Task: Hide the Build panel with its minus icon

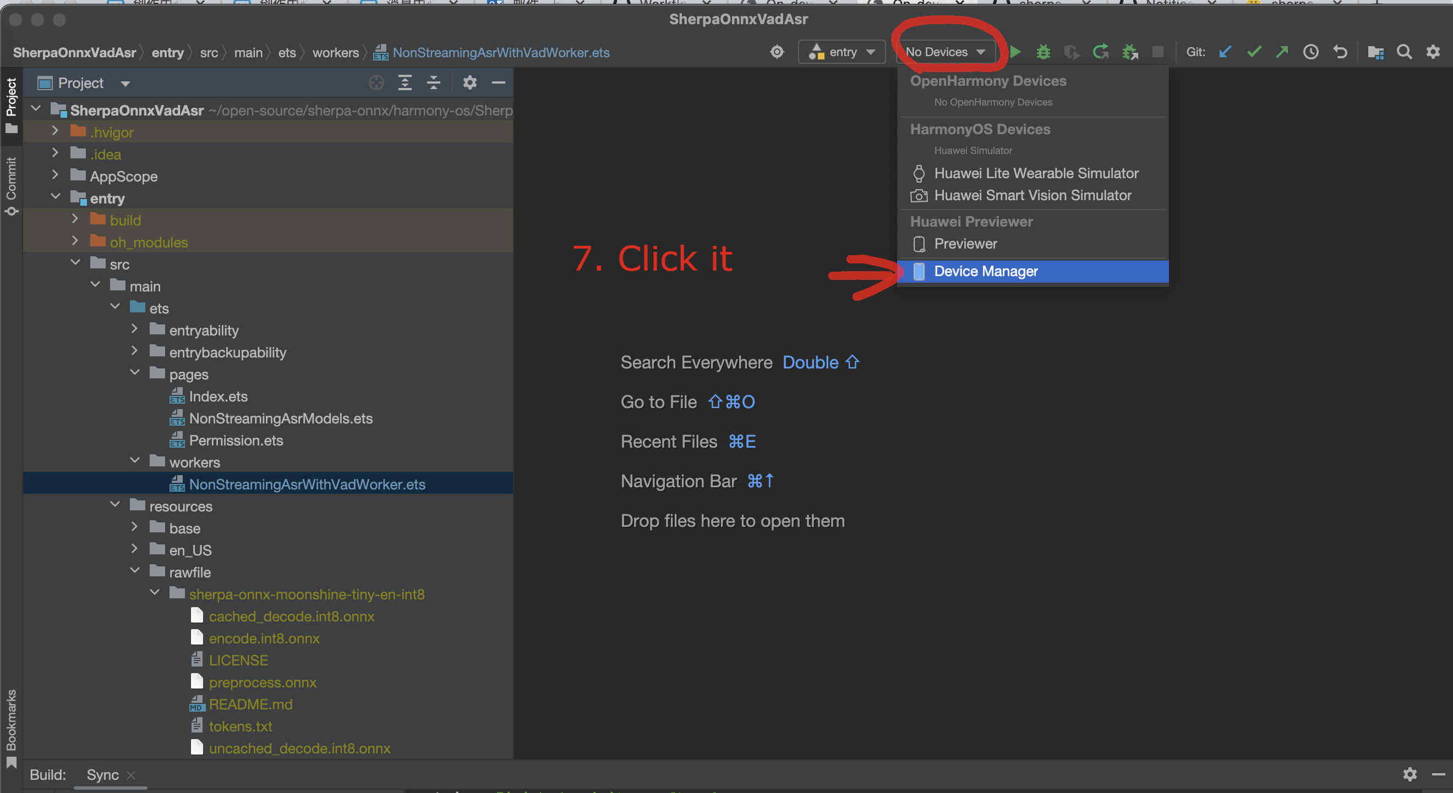Action: click(x=1439, y=774)
